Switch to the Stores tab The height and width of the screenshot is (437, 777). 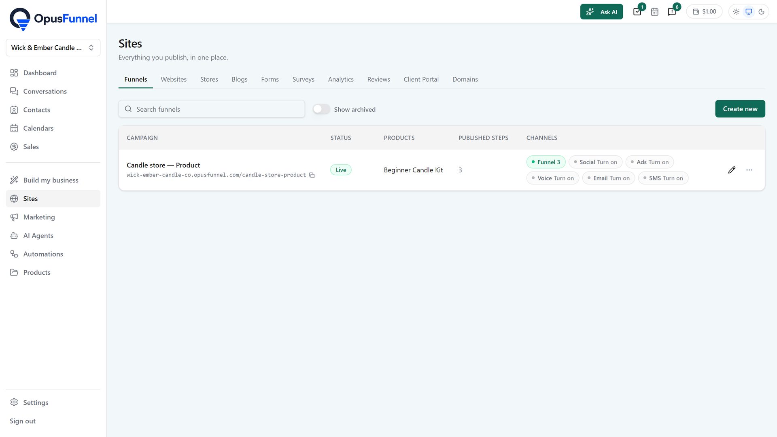(x=209, y=79)
